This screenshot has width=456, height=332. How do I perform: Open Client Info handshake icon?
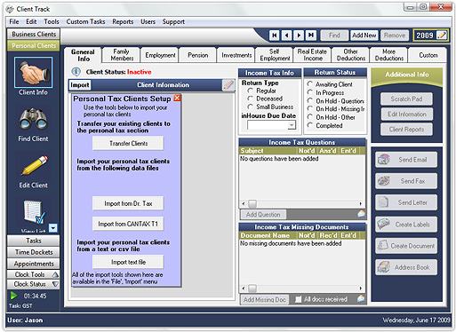point(33,73)
